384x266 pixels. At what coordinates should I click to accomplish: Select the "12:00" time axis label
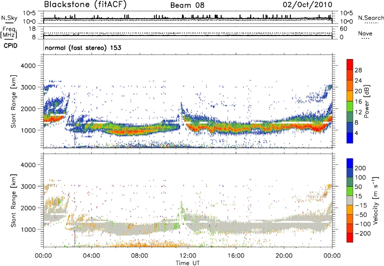(188, 256)
